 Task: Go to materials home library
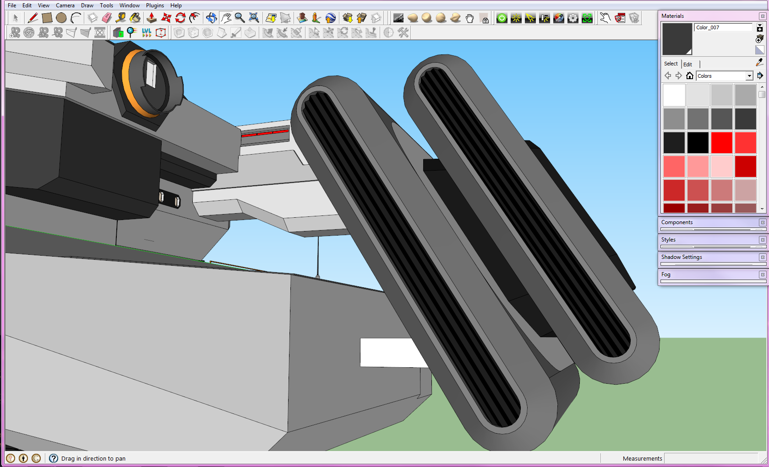[690, 75]
